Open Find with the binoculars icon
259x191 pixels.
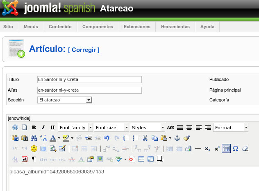coord(34,138)
